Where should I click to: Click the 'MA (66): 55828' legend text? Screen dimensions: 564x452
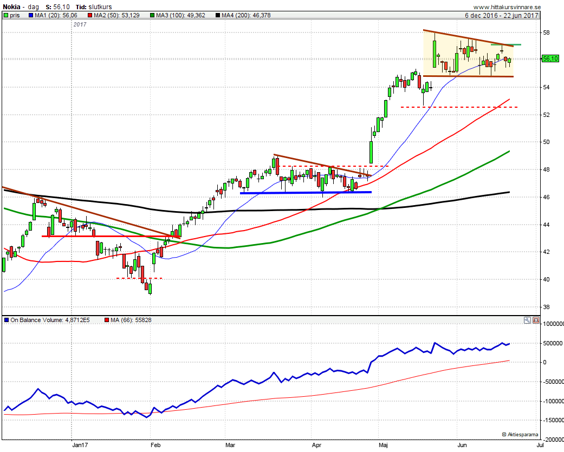pos(131,320)
